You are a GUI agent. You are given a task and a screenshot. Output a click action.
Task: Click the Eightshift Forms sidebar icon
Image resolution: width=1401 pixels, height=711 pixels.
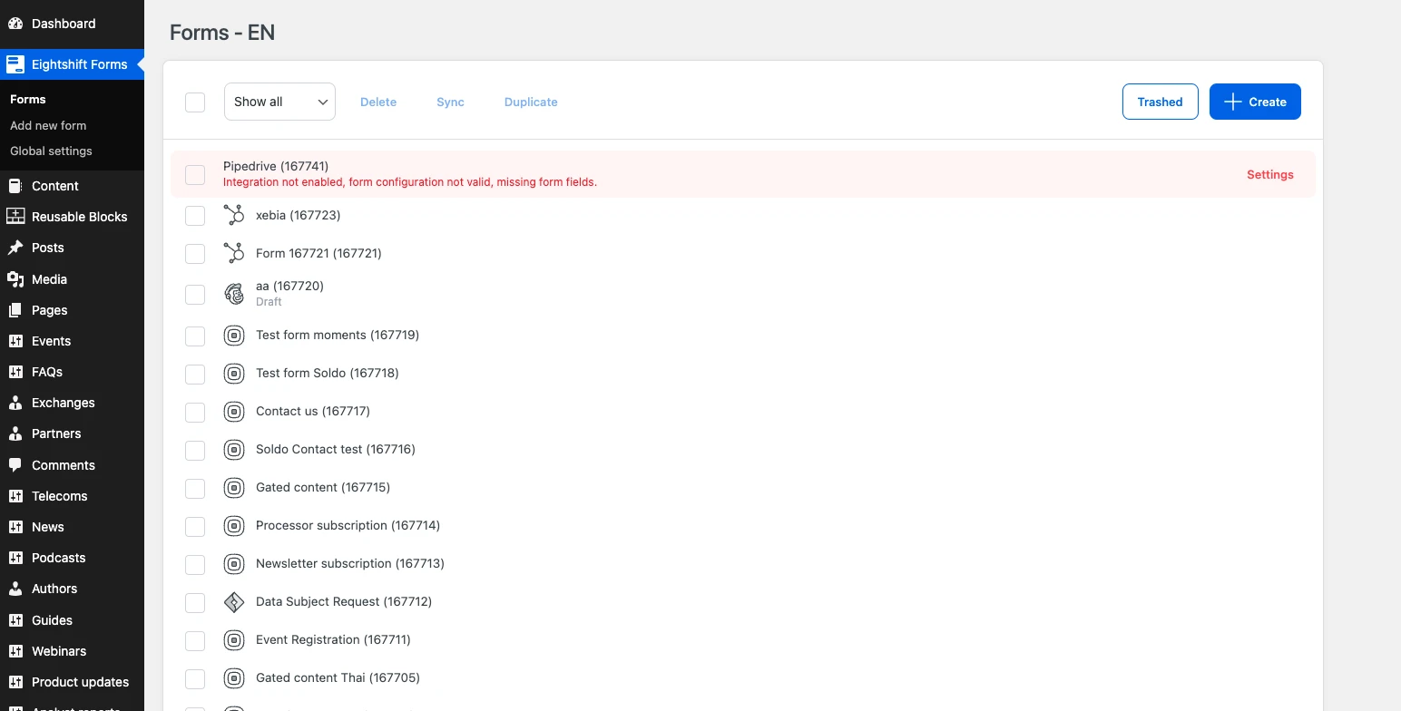click(15, 64)
